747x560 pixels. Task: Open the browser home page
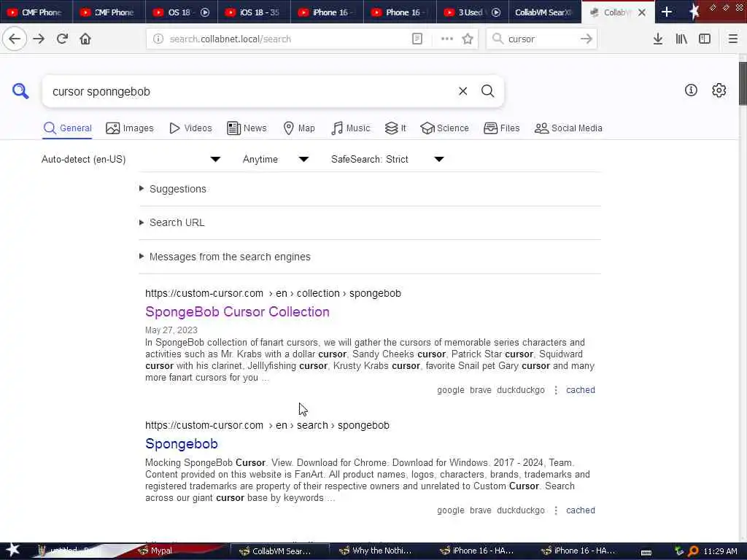tap(85, 39)
